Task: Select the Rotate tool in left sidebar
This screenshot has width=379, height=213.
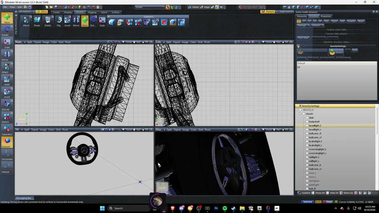Action: tap(7, 31)
